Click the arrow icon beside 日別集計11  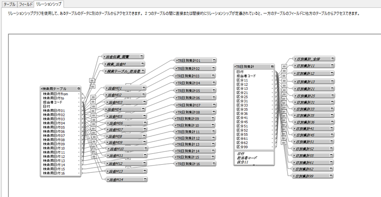point(295,66)
